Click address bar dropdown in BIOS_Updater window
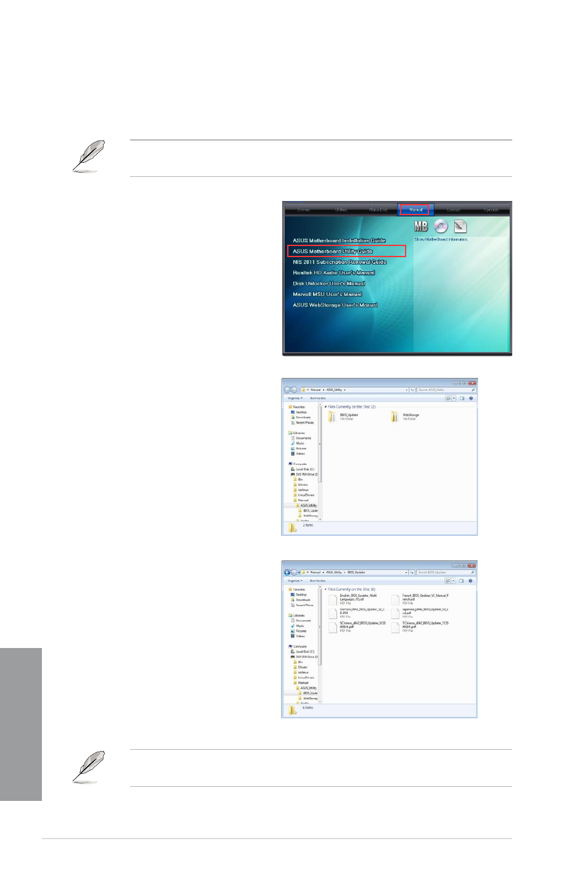The width and height of the screenshot is (588, 886). tap(407, 572)
